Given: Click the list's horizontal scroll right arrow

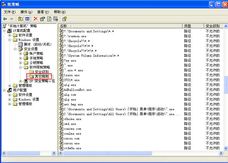Looking at the screenshot, I should coord(221,153).
